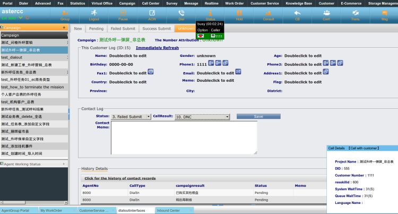Collapse the Campaign sidebar panel
The height and width of the screenshot is (214, 398).
(x=64, y=27)
